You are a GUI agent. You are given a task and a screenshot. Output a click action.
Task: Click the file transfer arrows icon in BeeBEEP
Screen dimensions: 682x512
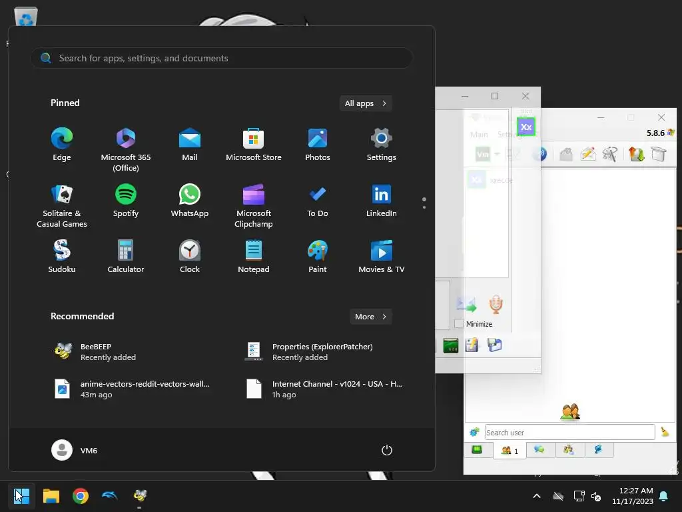coord(636,154)
